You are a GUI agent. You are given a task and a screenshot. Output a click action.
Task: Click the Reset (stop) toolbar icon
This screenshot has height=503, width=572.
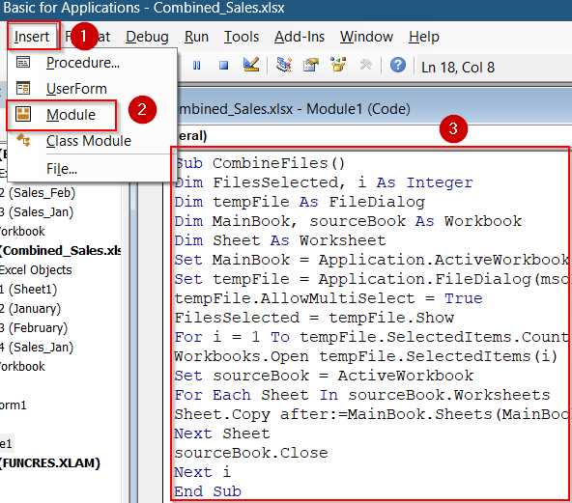point(223,66)
